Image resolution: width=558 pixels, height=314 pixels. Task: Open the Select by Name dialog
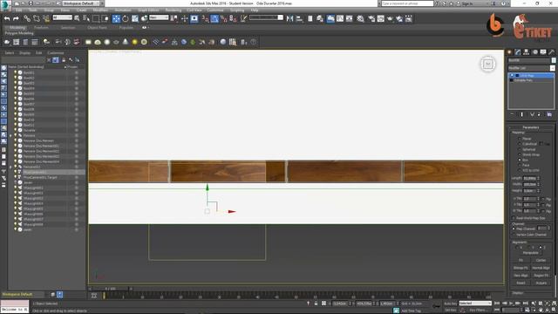point(86,19)
